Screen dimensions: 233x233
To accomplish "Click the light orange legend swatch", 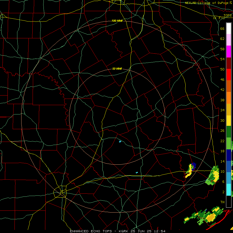I will tap(229, 98).
